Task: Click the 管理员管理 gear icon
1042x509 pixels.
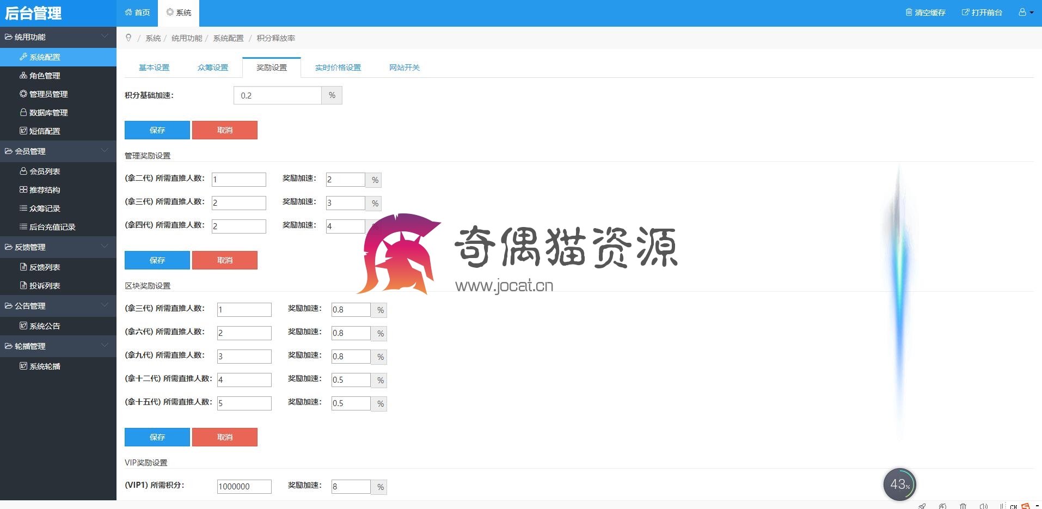Action: click(23, 94)
